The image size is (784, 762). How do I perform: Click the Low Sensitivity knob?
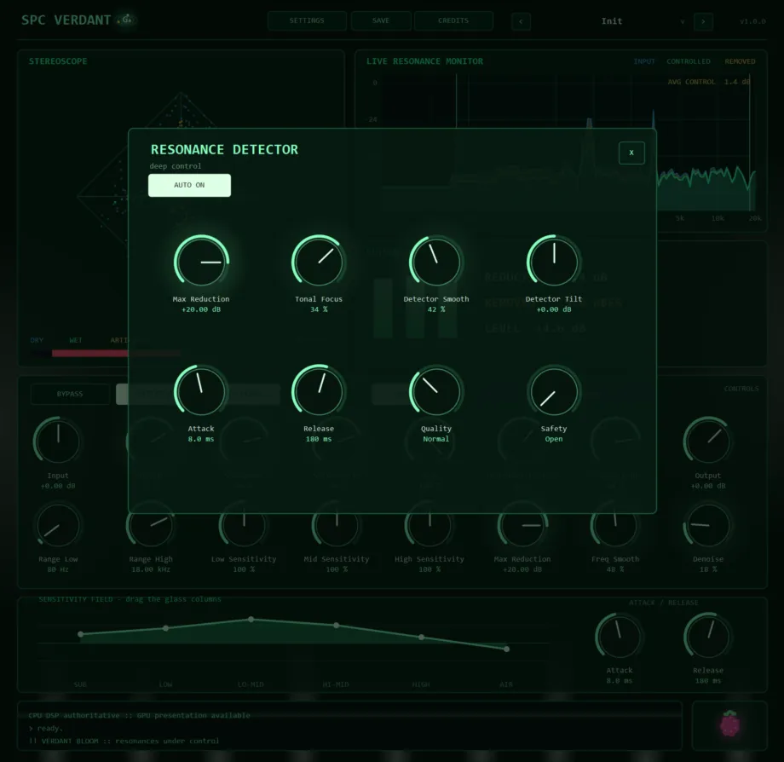[x=244, y=525]
